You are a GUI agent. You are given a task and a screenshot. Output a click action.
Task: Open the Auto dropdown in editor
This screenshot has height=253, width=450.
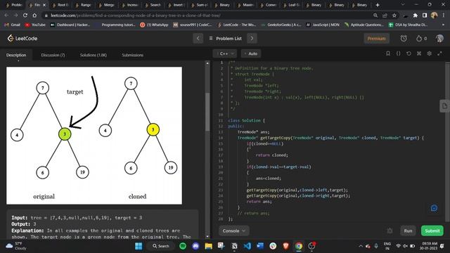coord(251,53)
